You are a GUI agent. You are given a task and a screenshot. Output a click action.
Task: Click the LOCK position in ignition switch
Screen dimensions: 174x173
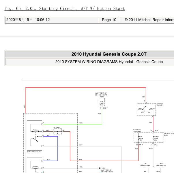(x=140, y=109)
